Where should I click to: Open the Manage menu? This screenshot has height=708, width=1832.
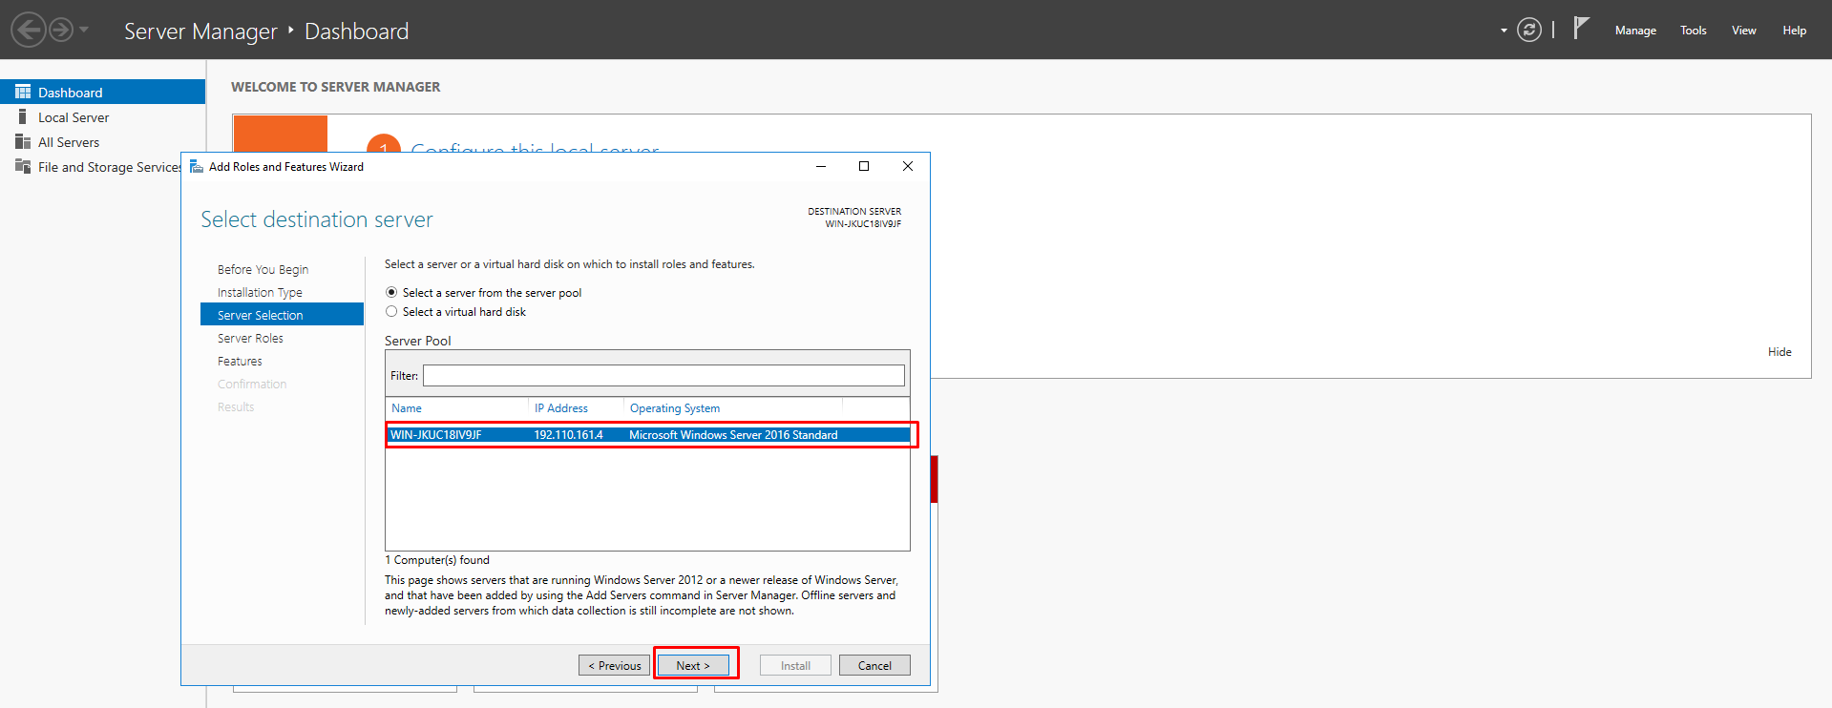(x=1635, y=31)
